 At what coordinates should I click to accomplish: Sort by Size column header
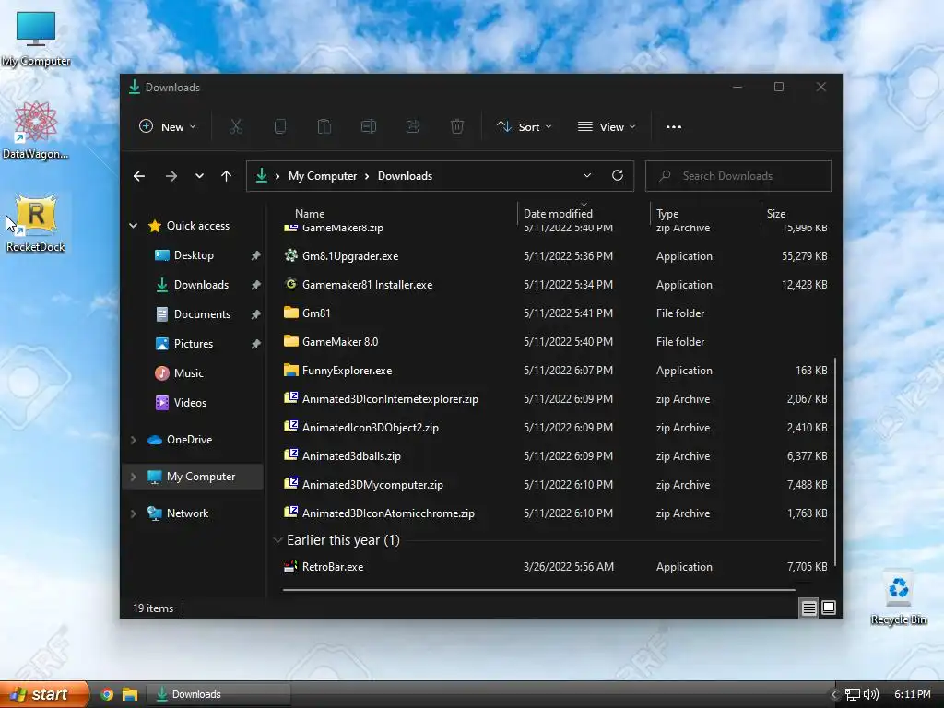[775, 213]
